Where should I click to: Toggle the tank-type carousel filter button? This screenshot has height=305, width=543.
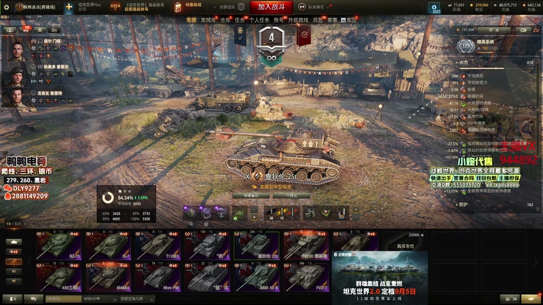coord(14,242)
